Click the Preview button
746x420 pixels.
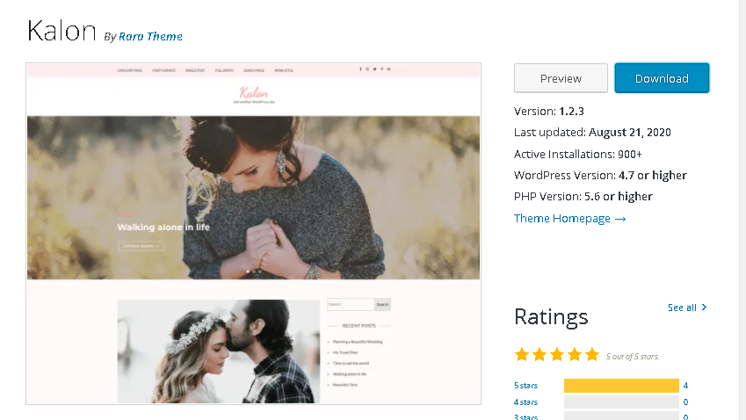[561, 78]
